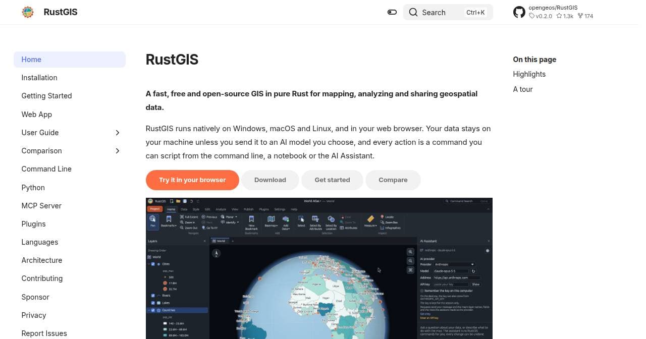This screenshot has height=339, width=646.
Task: Click Try it in your browser button
Action: pos(192,180)
